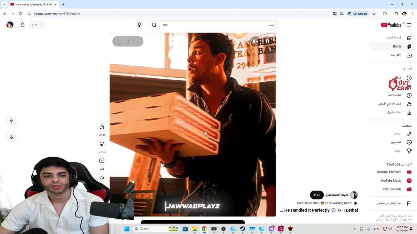Screen dimensions: 417x234
Task: Click the taskbar Search box
Action: tap(157, 229)
